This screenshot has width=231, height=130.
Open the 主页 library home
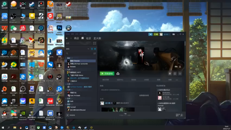(79, 43)
